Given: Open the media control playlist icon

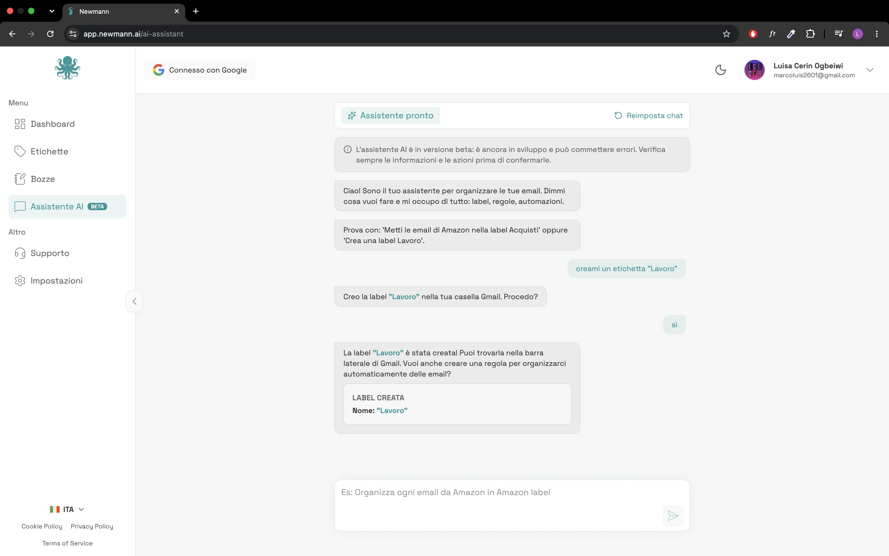Looking at the screenshot, I should (x=839, y=34).
